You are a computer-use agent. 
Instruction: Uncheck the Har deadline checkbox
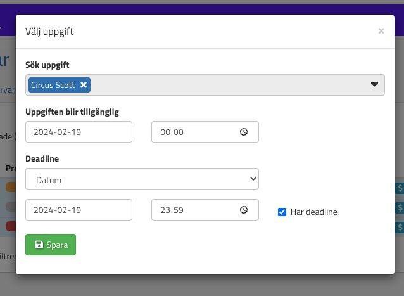coord(282,212)
